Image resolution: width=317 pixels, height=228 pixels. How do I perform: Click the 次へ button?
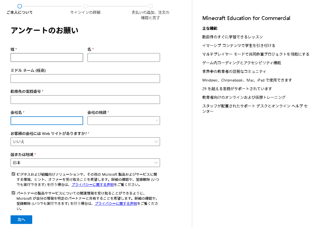[21, 220]
